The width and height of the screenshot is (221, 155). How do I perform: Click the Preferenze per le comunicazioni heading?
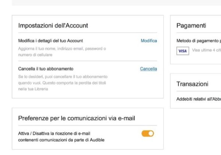point(77,118)
